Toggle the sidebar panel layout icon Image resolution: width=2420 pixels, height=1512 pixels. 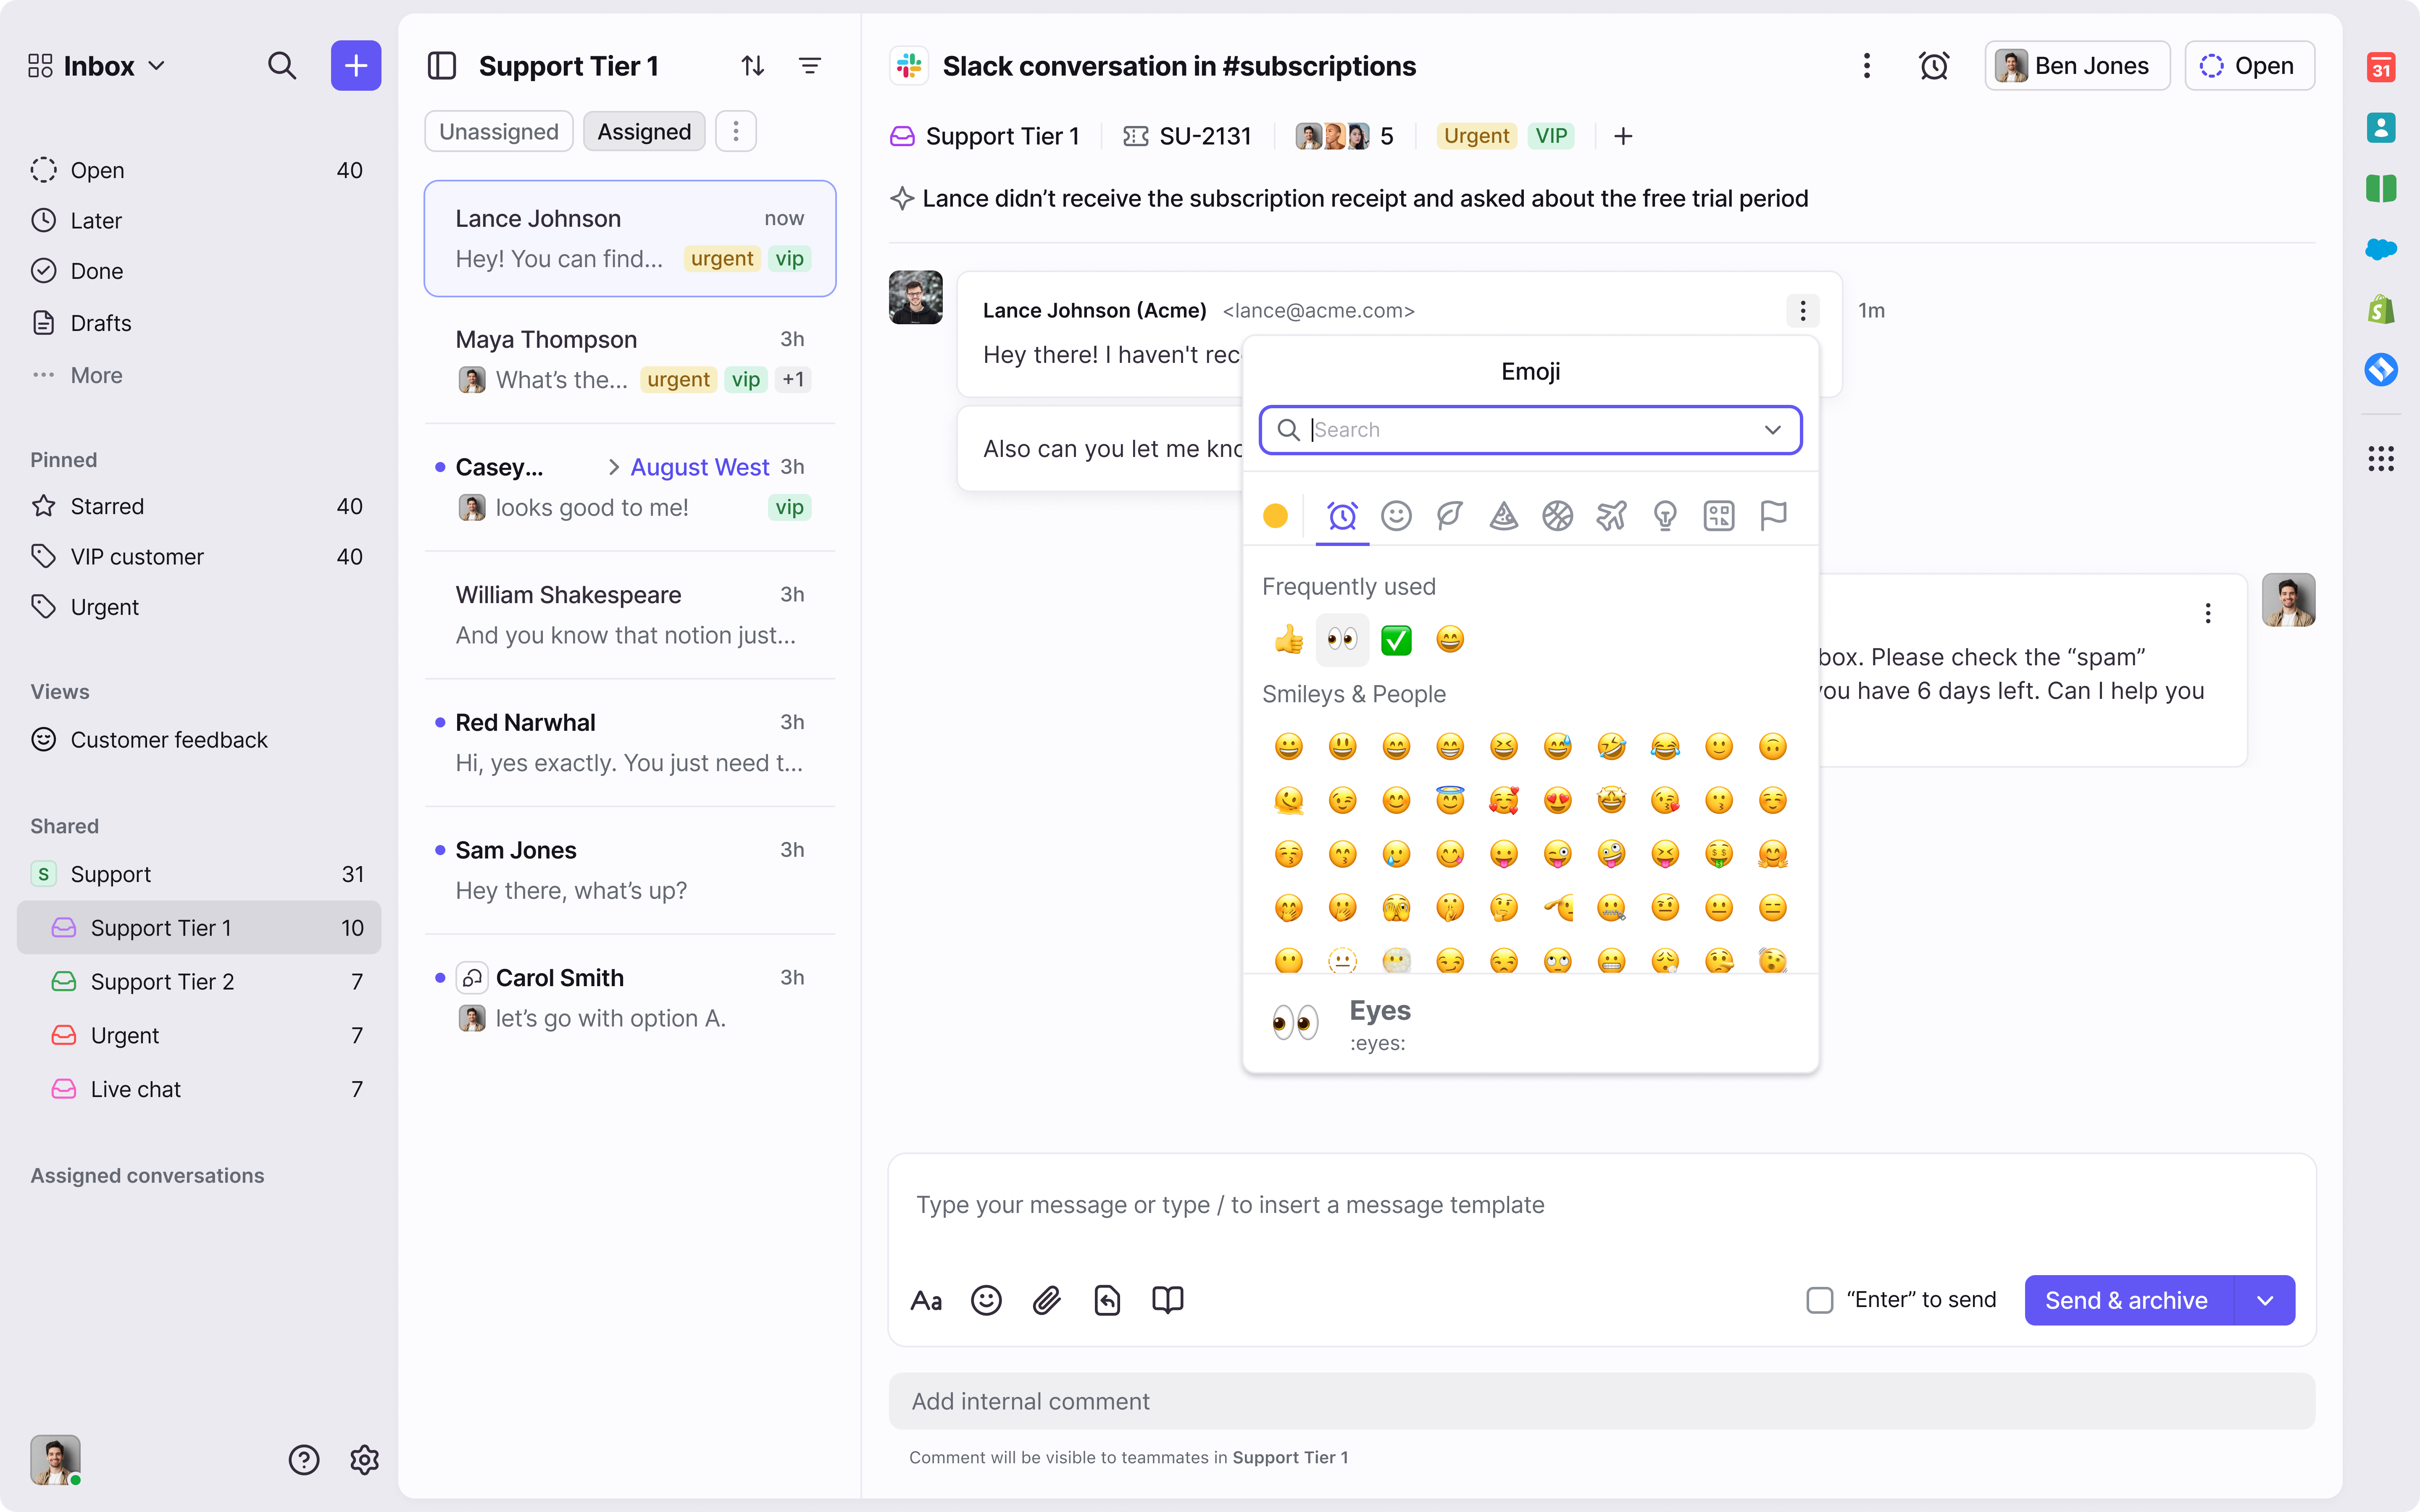click(441, 66)
